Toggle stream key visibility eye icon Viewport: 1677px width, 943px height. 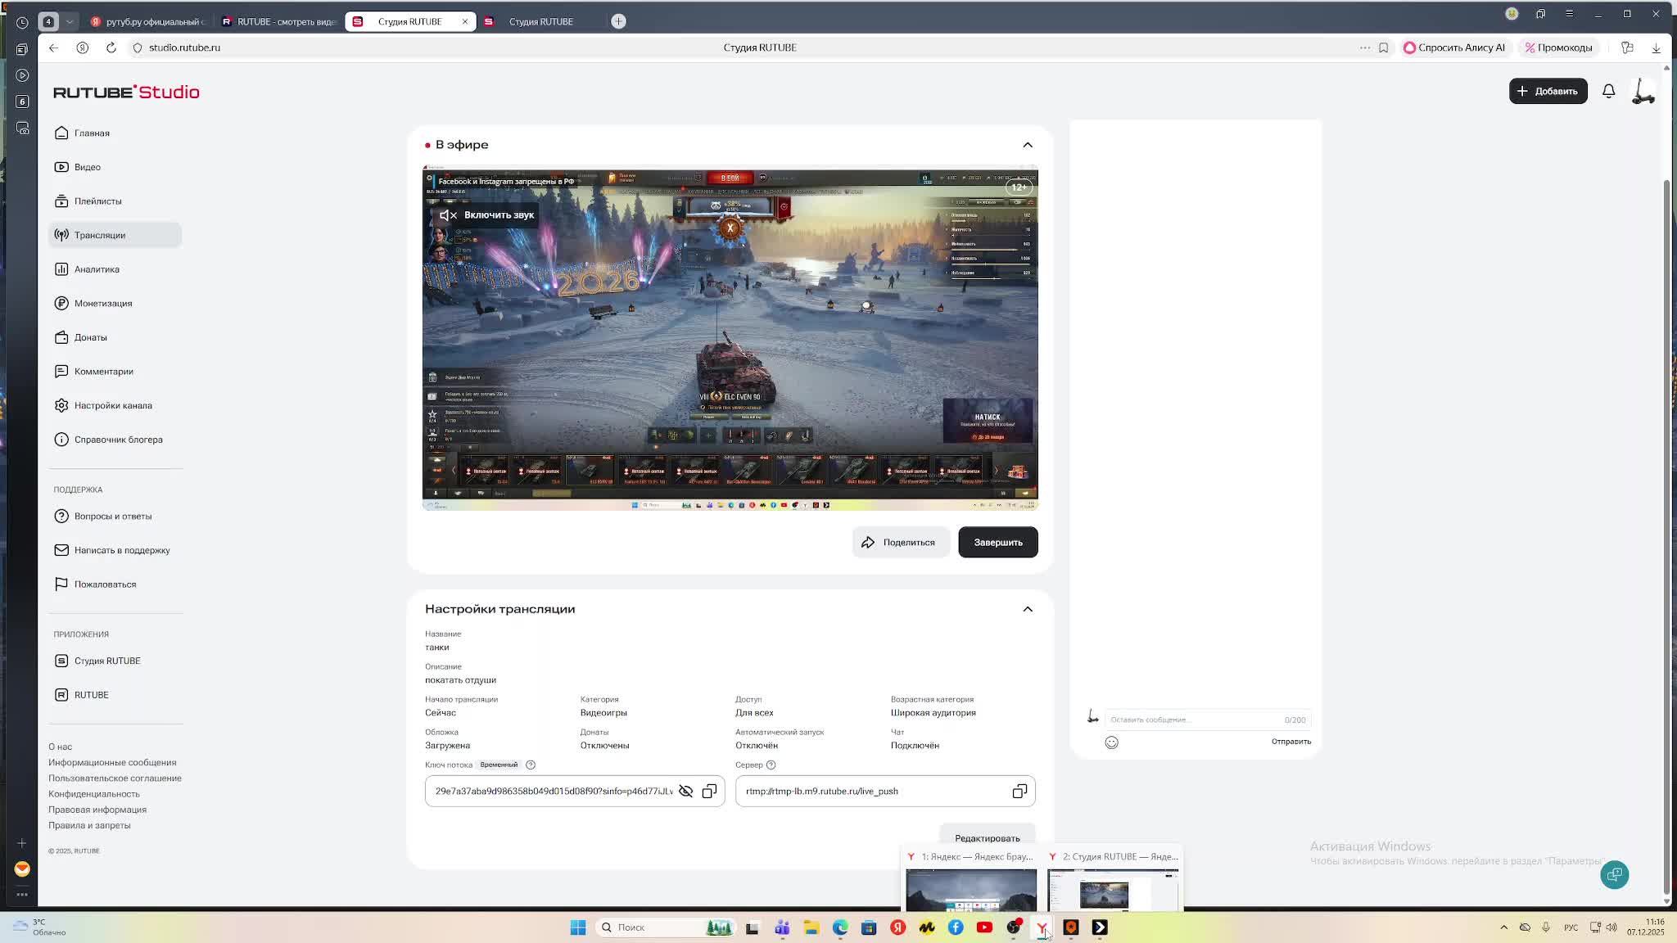pos(685,792)
